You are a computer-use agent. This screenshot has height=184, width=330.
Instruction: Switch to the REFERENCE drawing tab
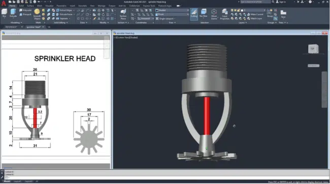[11, 27]
